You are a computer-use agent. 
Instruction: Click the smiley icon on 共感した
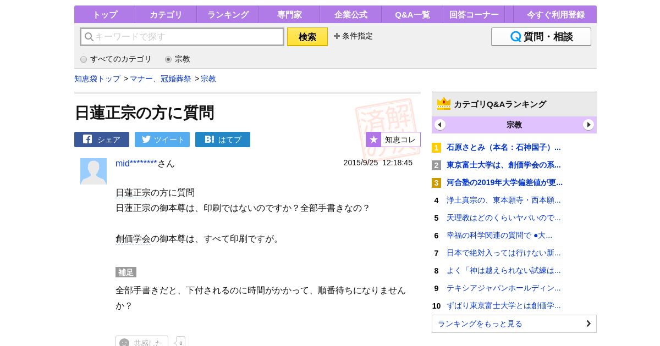point(124,343)
